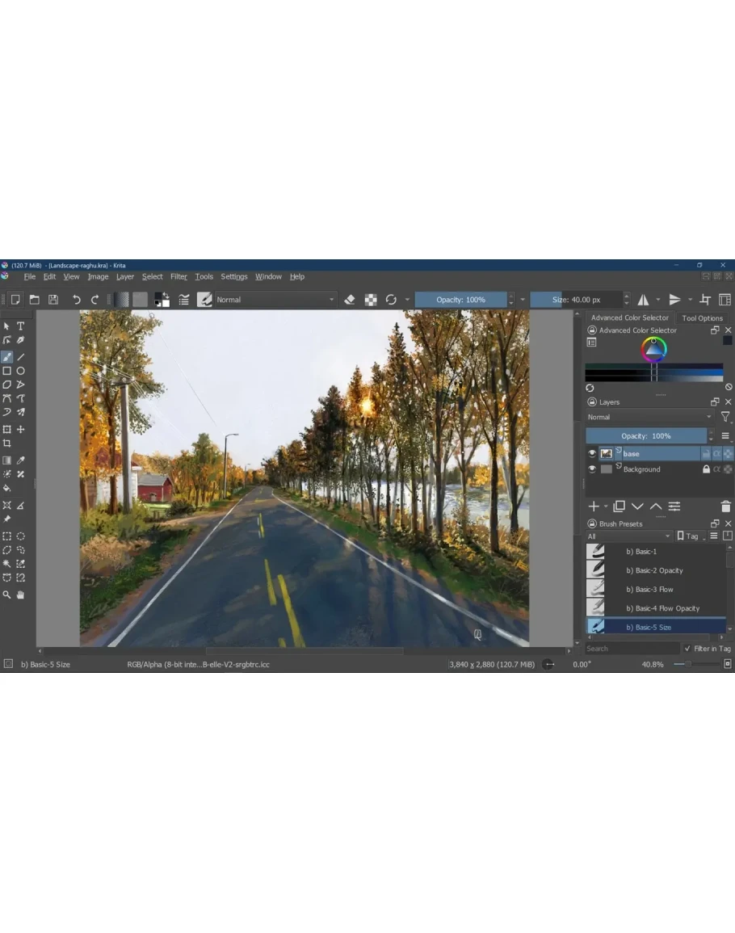The image size is (735, 933).
Task: Toggle eraser mode in the toolbar
Action: (x=350, y=300)
